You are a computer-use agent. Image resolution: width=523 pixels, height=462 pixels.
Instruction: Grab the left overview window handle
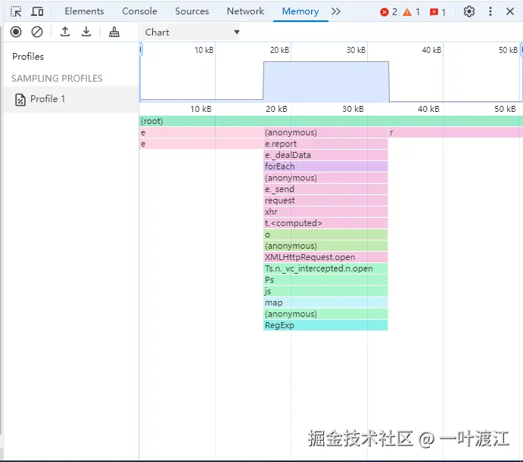click(141, 50)
